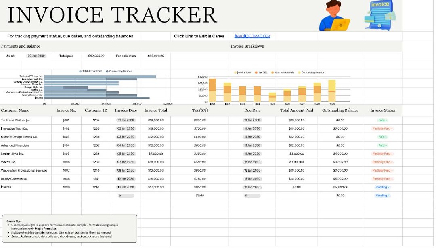This screenshot has height=248, width=436.
Task: Click the Invoice Breakdown section heading
Action: 247,46
